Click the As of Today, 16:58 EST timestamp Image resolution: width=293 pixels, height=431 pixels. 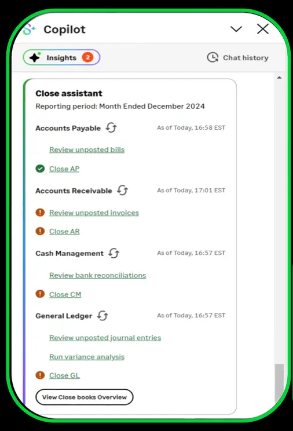tap(191, 127)
